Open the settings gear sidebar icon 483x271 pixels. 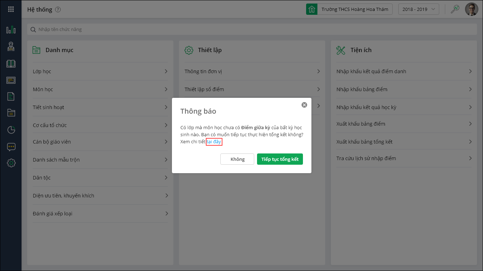[11, 163]
